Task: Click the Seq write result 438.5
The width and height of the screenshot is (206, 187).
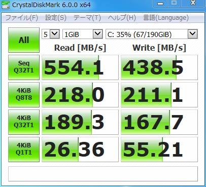Action: point(159,67)
